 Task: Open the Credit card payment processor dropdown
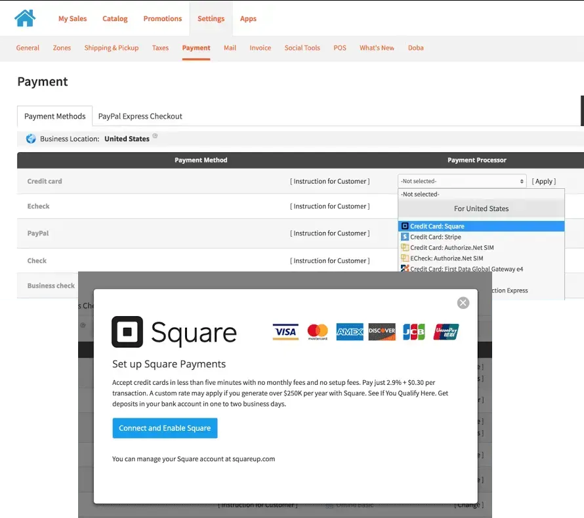462,181
